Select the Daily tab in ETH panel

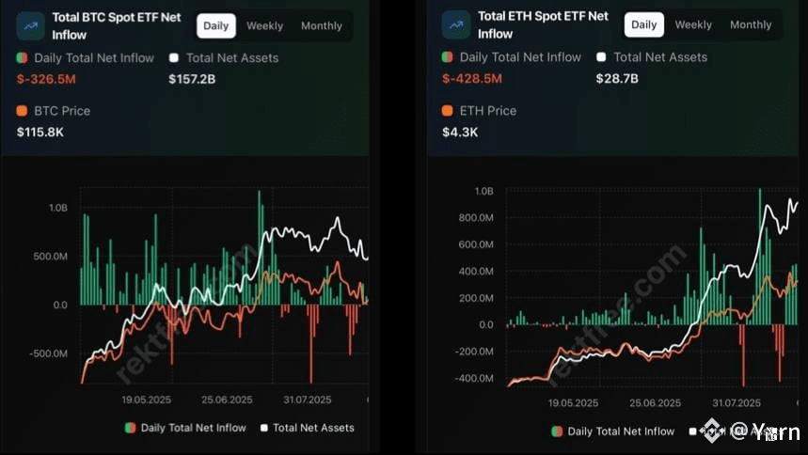(644, 24)
